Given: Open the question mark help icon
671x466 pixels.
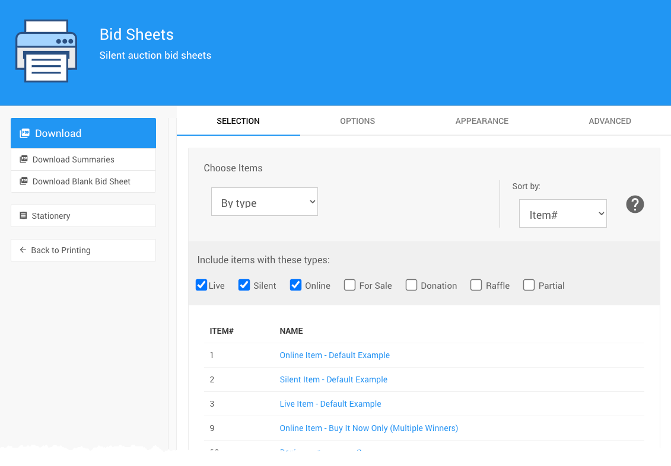Looking at the screenshot, I should pyautogui.click(x=635, y=205).
